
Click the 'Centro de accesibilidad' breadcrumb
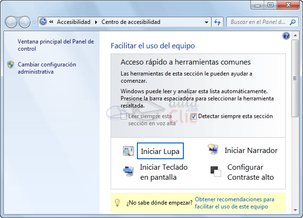[x=132, y=22]
